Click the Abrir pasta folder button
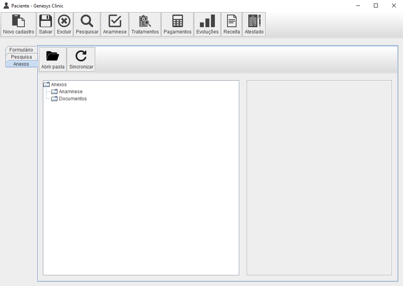 (53, 59)
